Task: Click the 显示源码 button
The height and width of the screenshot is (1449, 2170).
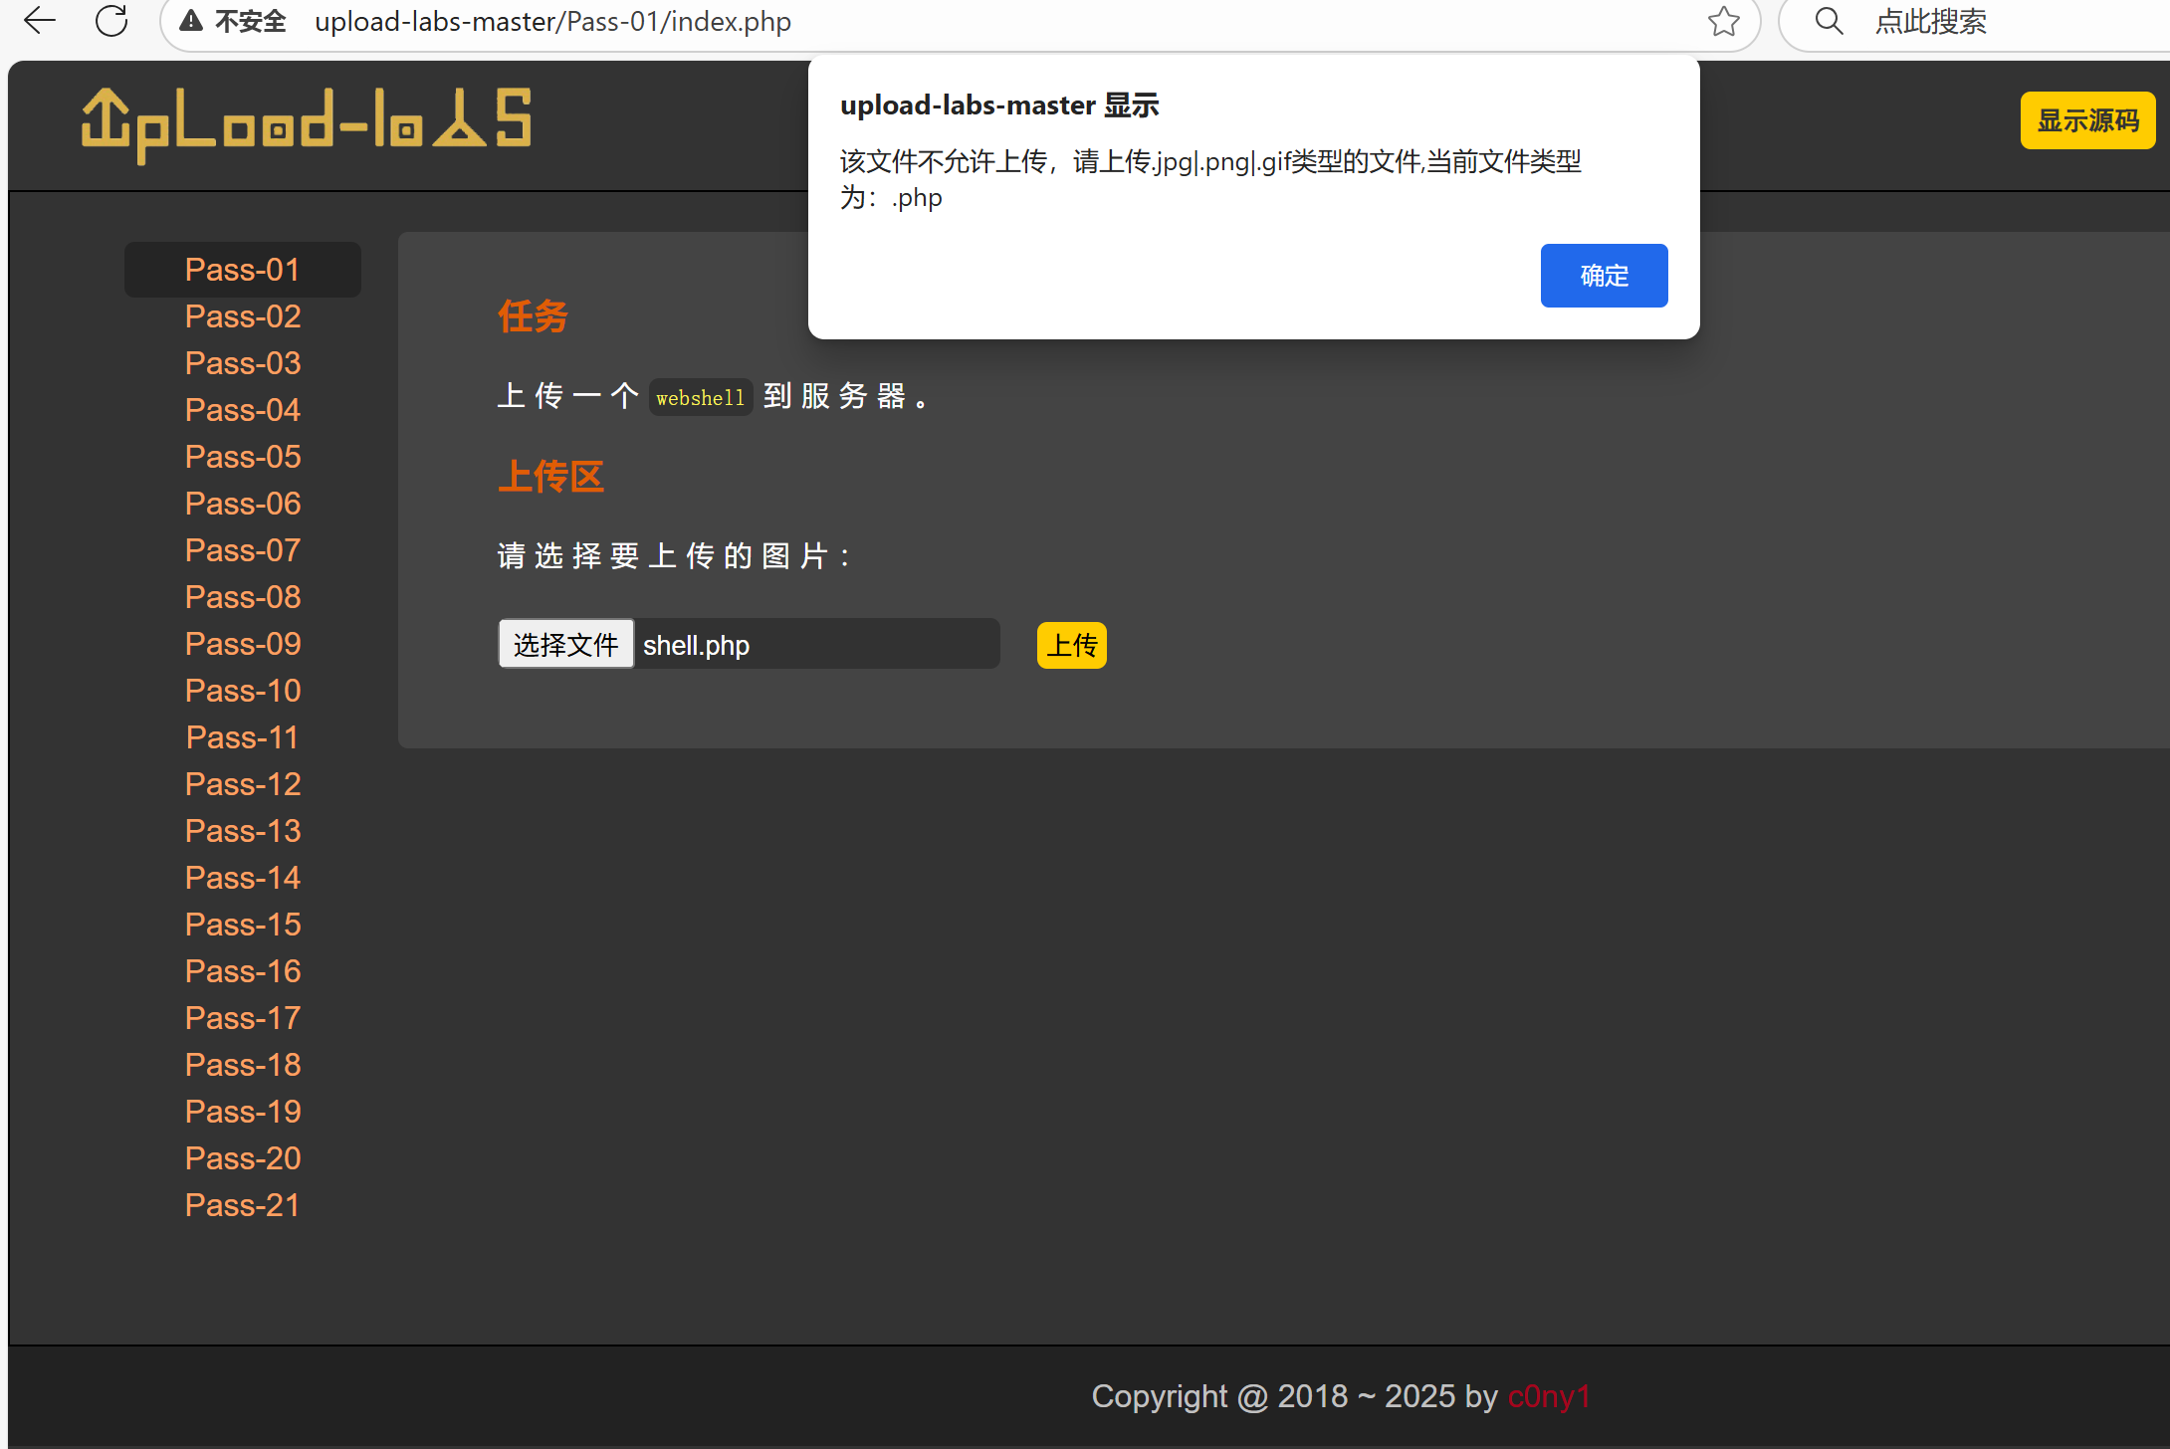Action: (x=2087, y=120)
